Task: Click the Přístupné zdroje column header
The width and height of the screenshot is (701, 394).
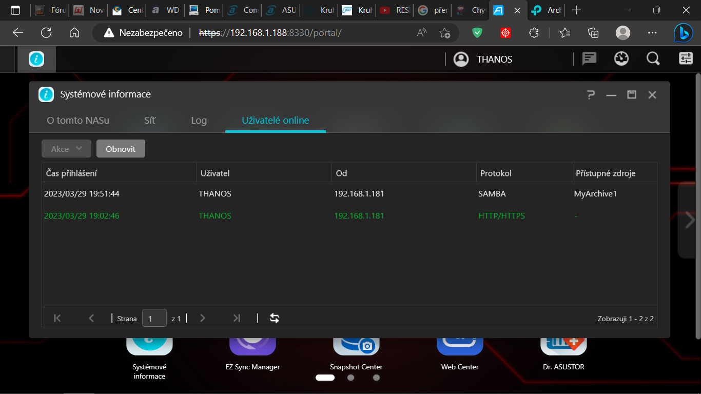Action: pos(614,173)
